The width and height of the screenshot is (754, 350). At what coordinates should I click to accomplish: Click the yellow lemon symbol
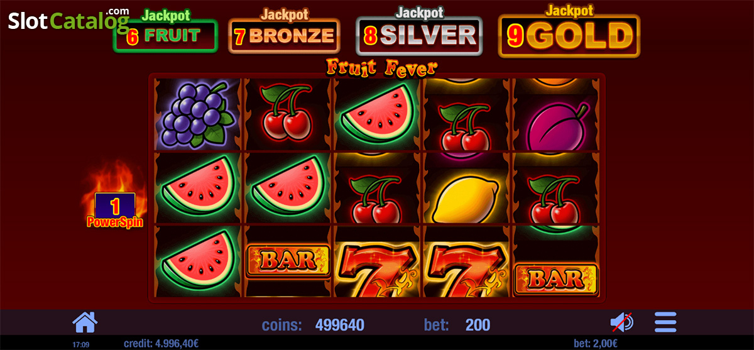click(466, 196)
